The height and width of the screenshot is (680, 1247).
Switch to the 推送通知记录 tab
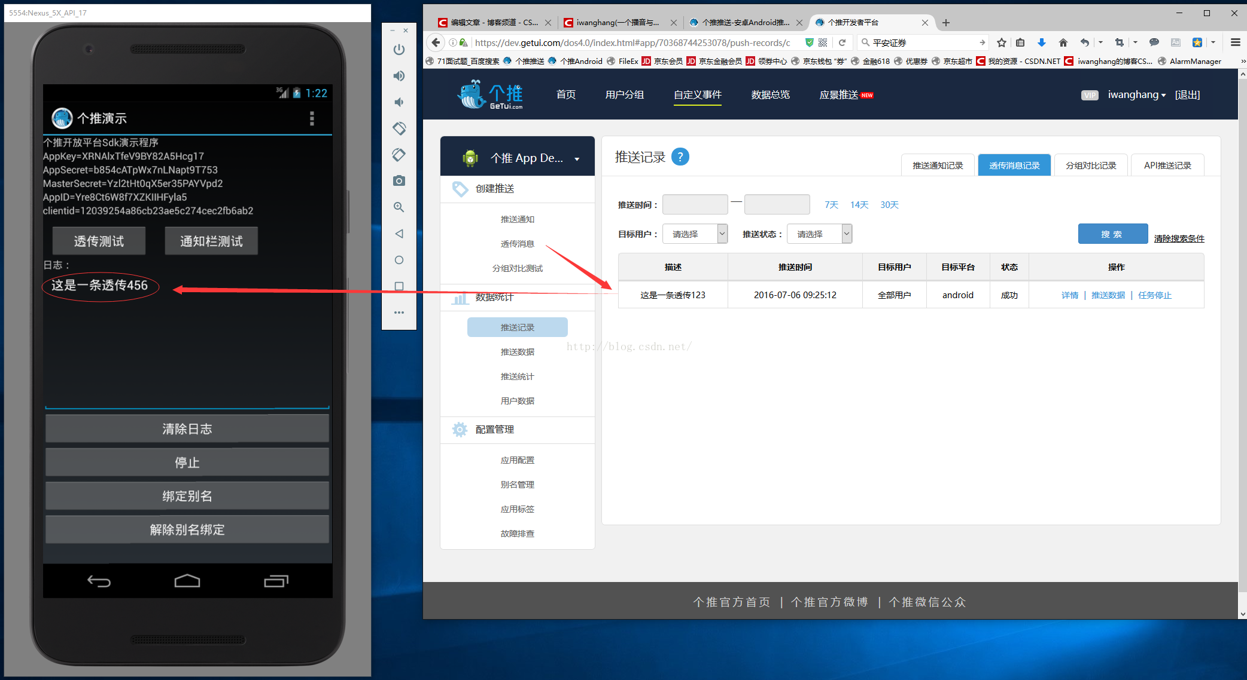tap(938, 166)
